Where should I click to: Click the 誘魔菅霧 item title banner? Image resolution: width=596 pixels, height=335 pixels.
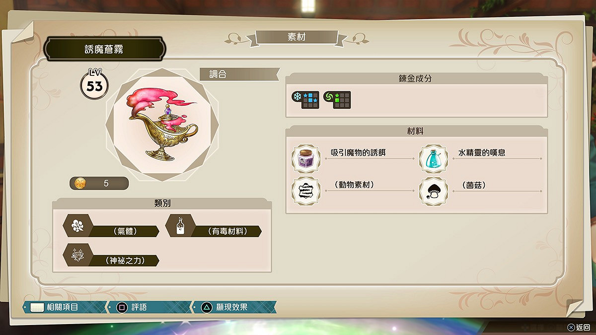point(104,49)
